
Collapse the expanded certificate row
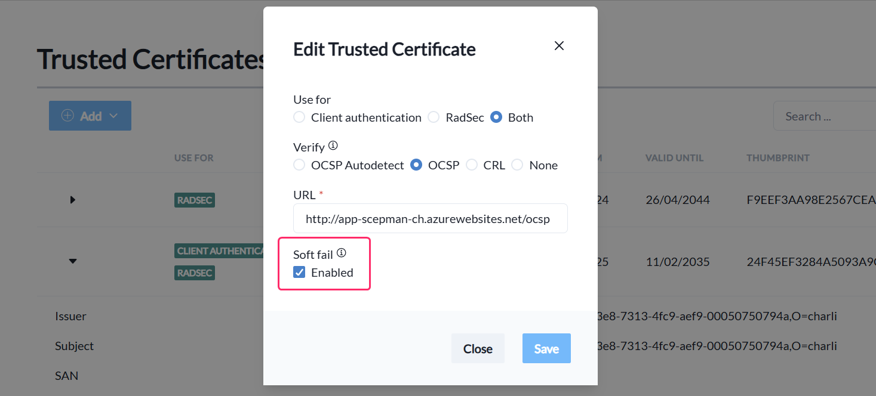73,261
